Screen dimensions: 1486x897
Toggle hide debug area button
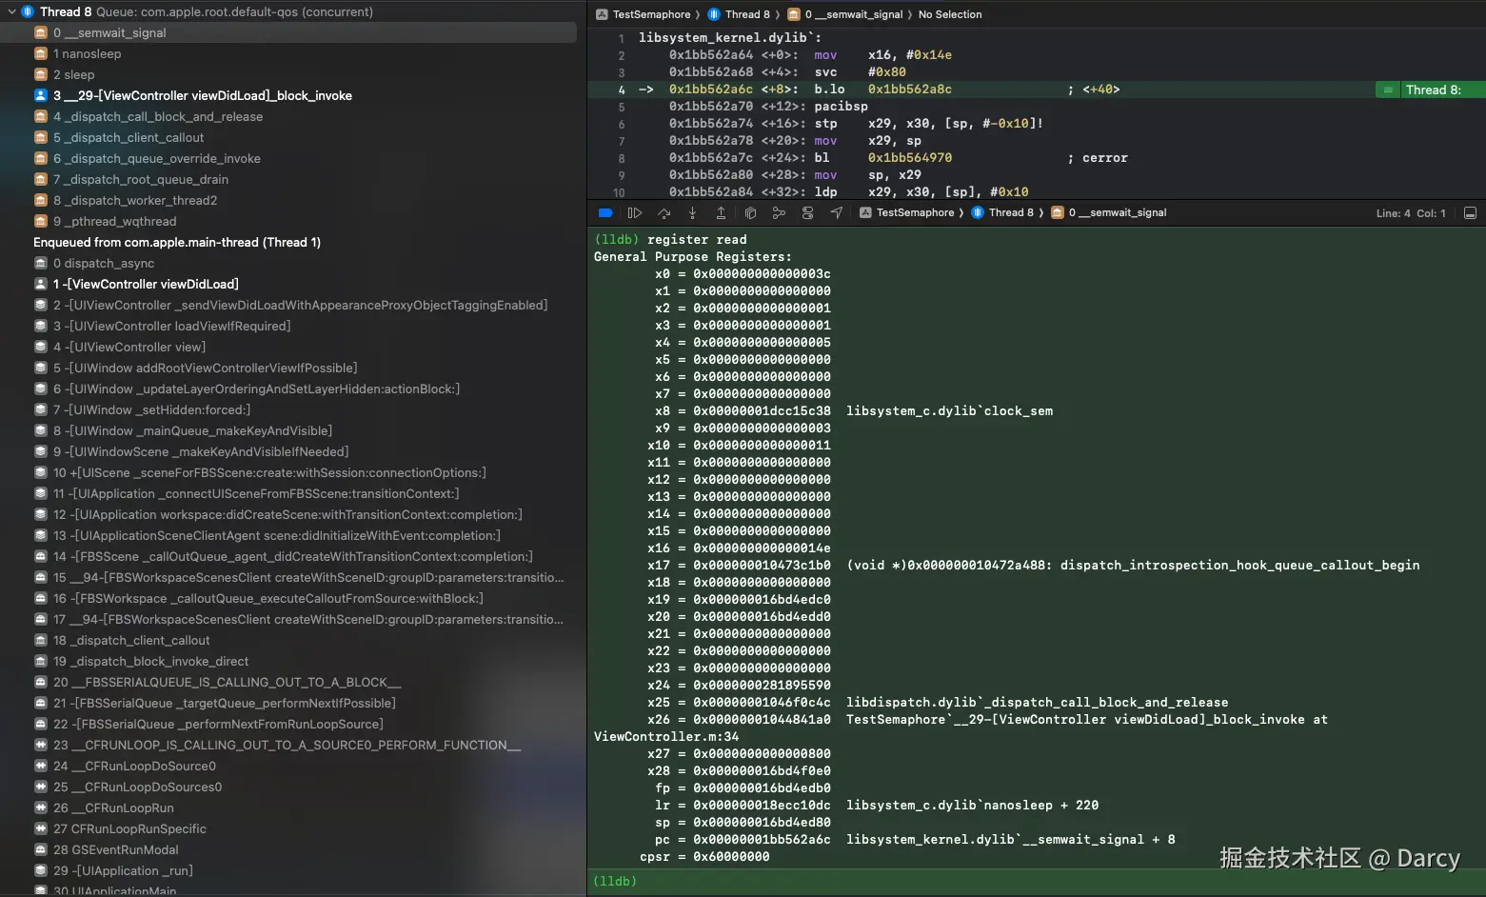coord(1470,213)
